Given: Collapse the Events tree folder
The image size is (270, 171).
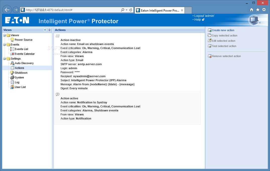Looking at the screenshot, I should pyautogui.click(x=4, y=45).
